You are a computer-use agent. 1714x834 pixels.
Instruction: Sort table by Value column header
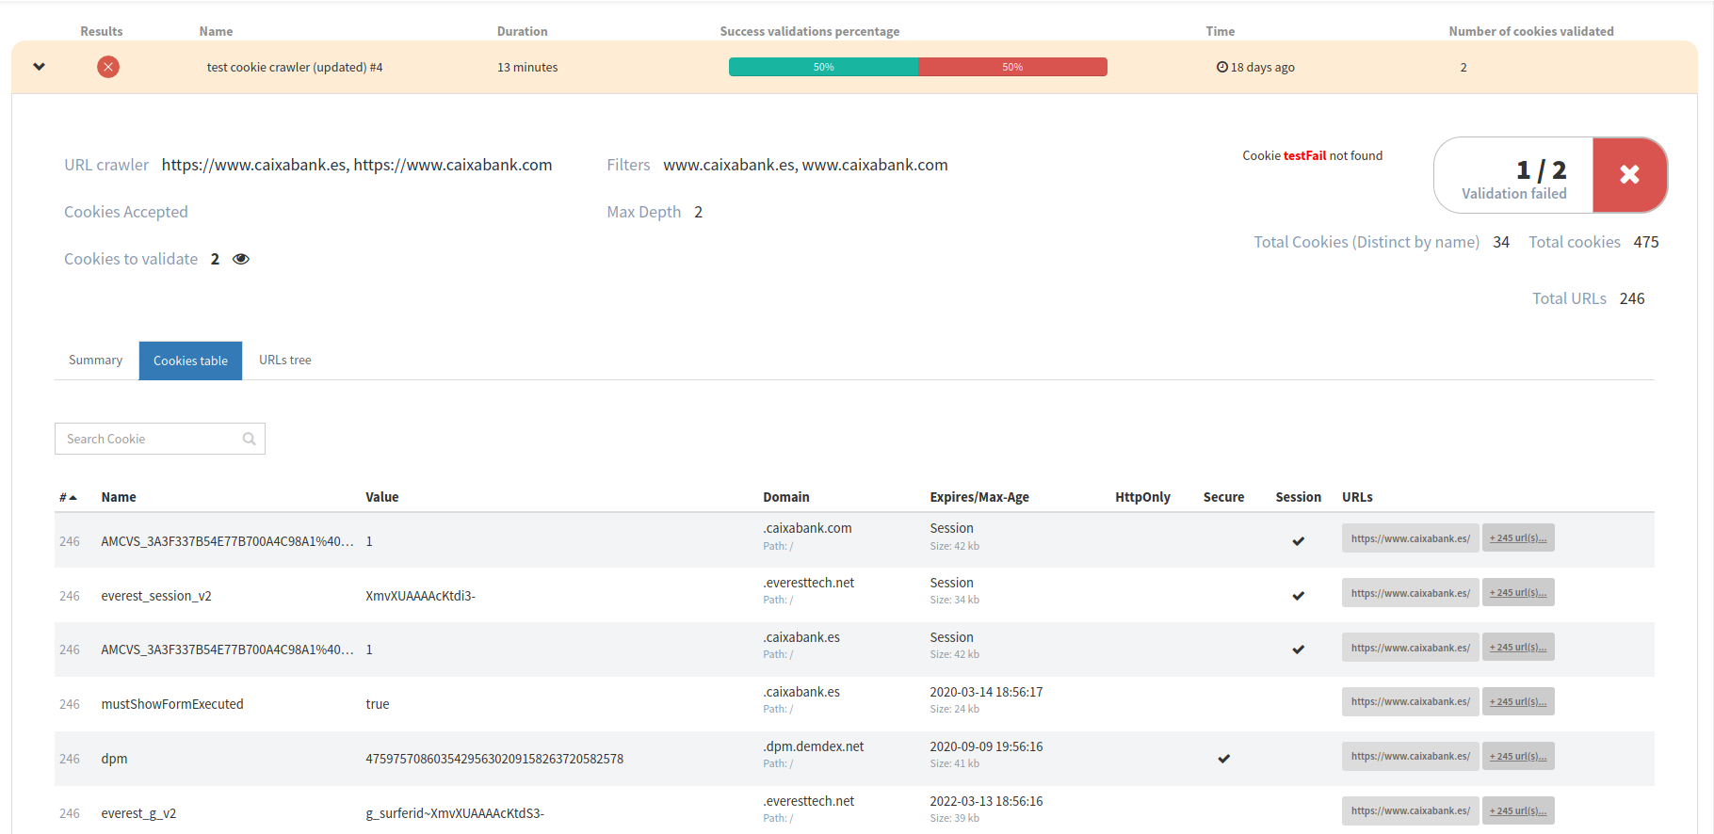(382, 497)
